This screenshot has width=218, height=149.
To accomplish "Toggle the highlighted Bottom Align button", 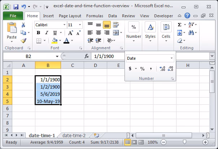I will click(x=107, y=25).
